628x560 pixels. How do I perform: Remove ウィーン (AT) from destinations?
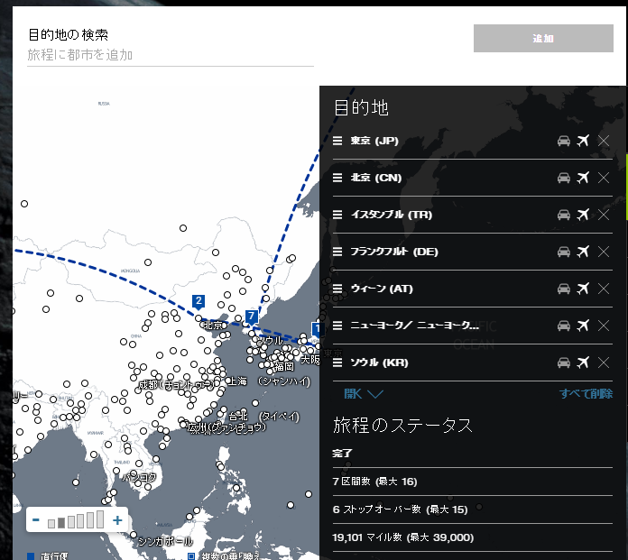coord(604,289)
